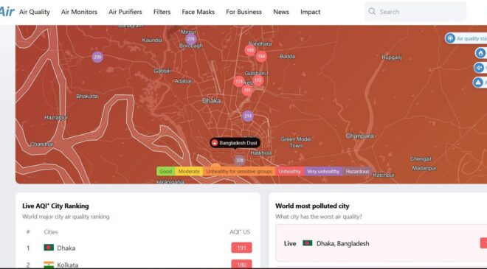Click the Hazratpur label on map
The width and height of the screenshot is (487, 269).
tap(56, 118)
